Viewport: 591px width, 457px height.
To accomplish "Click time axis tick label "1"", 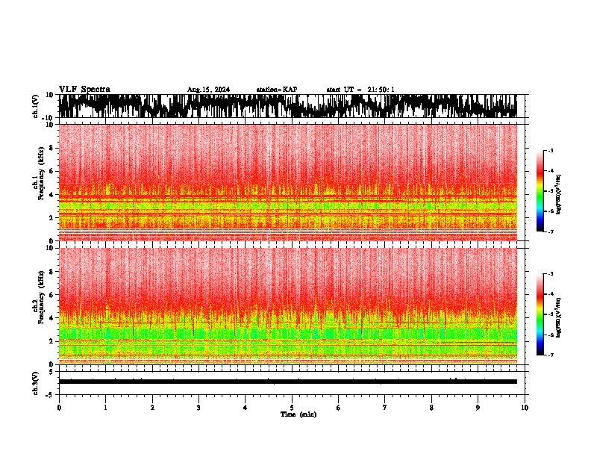I will [x=105, y=408].
